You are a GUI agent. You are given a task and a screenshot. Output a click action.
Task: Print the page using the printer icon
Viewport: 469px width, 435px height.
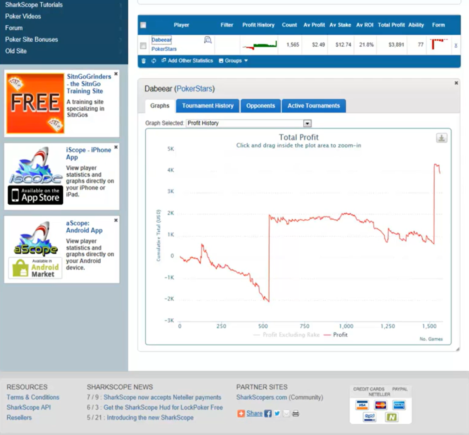(x=295, y=413)
